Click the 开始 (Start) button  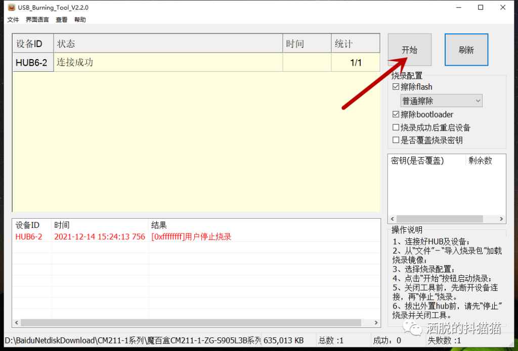[x=409, y=50]
